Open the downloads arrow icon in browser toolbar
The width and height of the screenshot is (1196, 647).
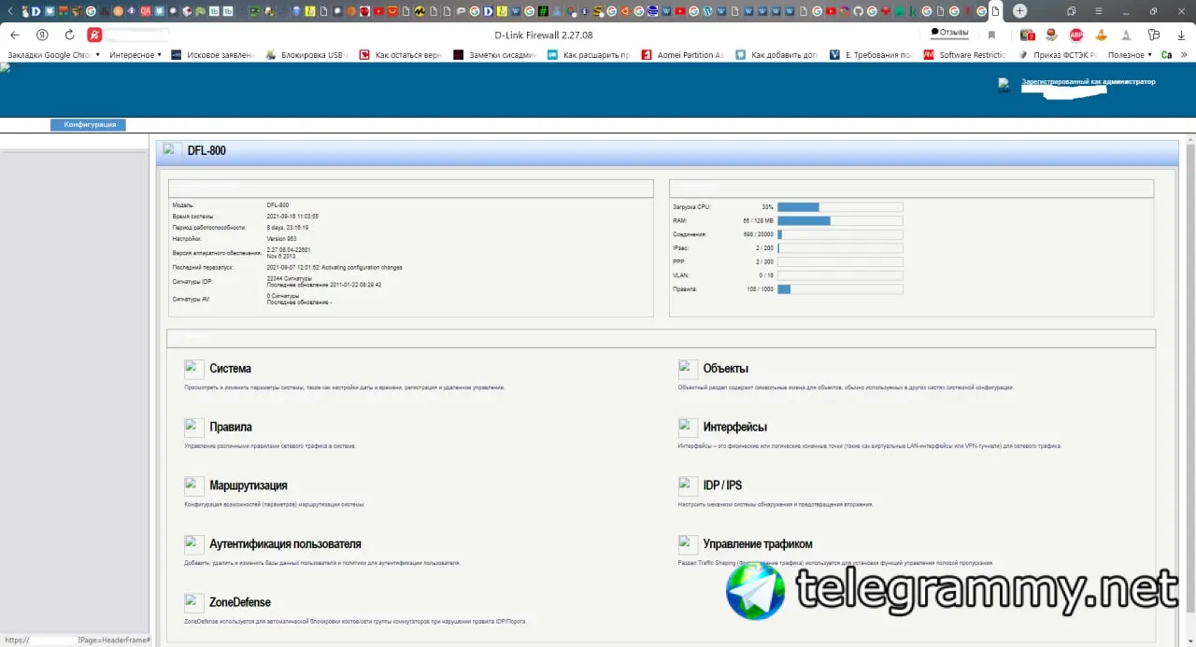1179,35
